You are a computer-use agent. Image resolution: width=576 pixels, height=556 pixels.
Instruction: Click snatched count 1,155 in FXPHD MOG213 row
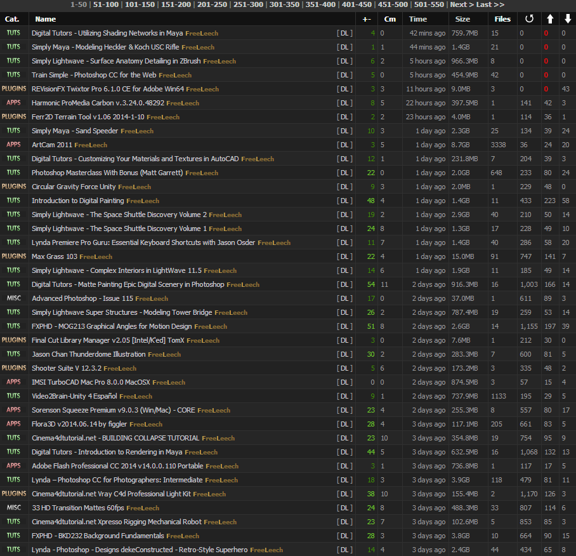[528, 326]
